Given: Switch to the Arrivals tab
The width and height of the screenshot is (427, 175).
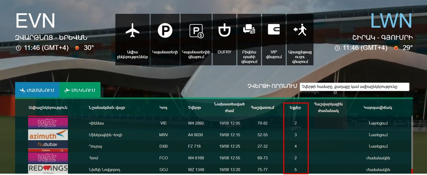Looking at the screenshot, I should pos(37,90).
